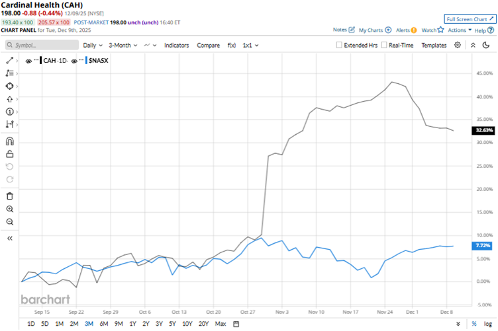The height and width of the screenshot is (331, 498).
Task: Open the Indicators menu
Action: (177, 46)
